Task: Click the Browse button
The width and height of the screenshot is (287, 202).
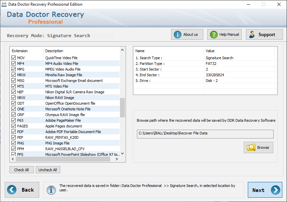Action: [x=259, y=147]
